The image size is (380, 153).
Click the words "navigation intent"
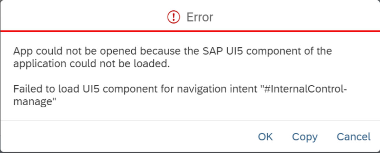coord(216,89)
